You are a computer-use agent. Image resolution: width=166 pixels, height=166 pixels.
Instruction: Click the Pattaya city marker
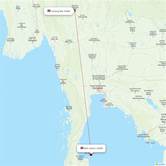pyautogui.click(x=104, y=103)
